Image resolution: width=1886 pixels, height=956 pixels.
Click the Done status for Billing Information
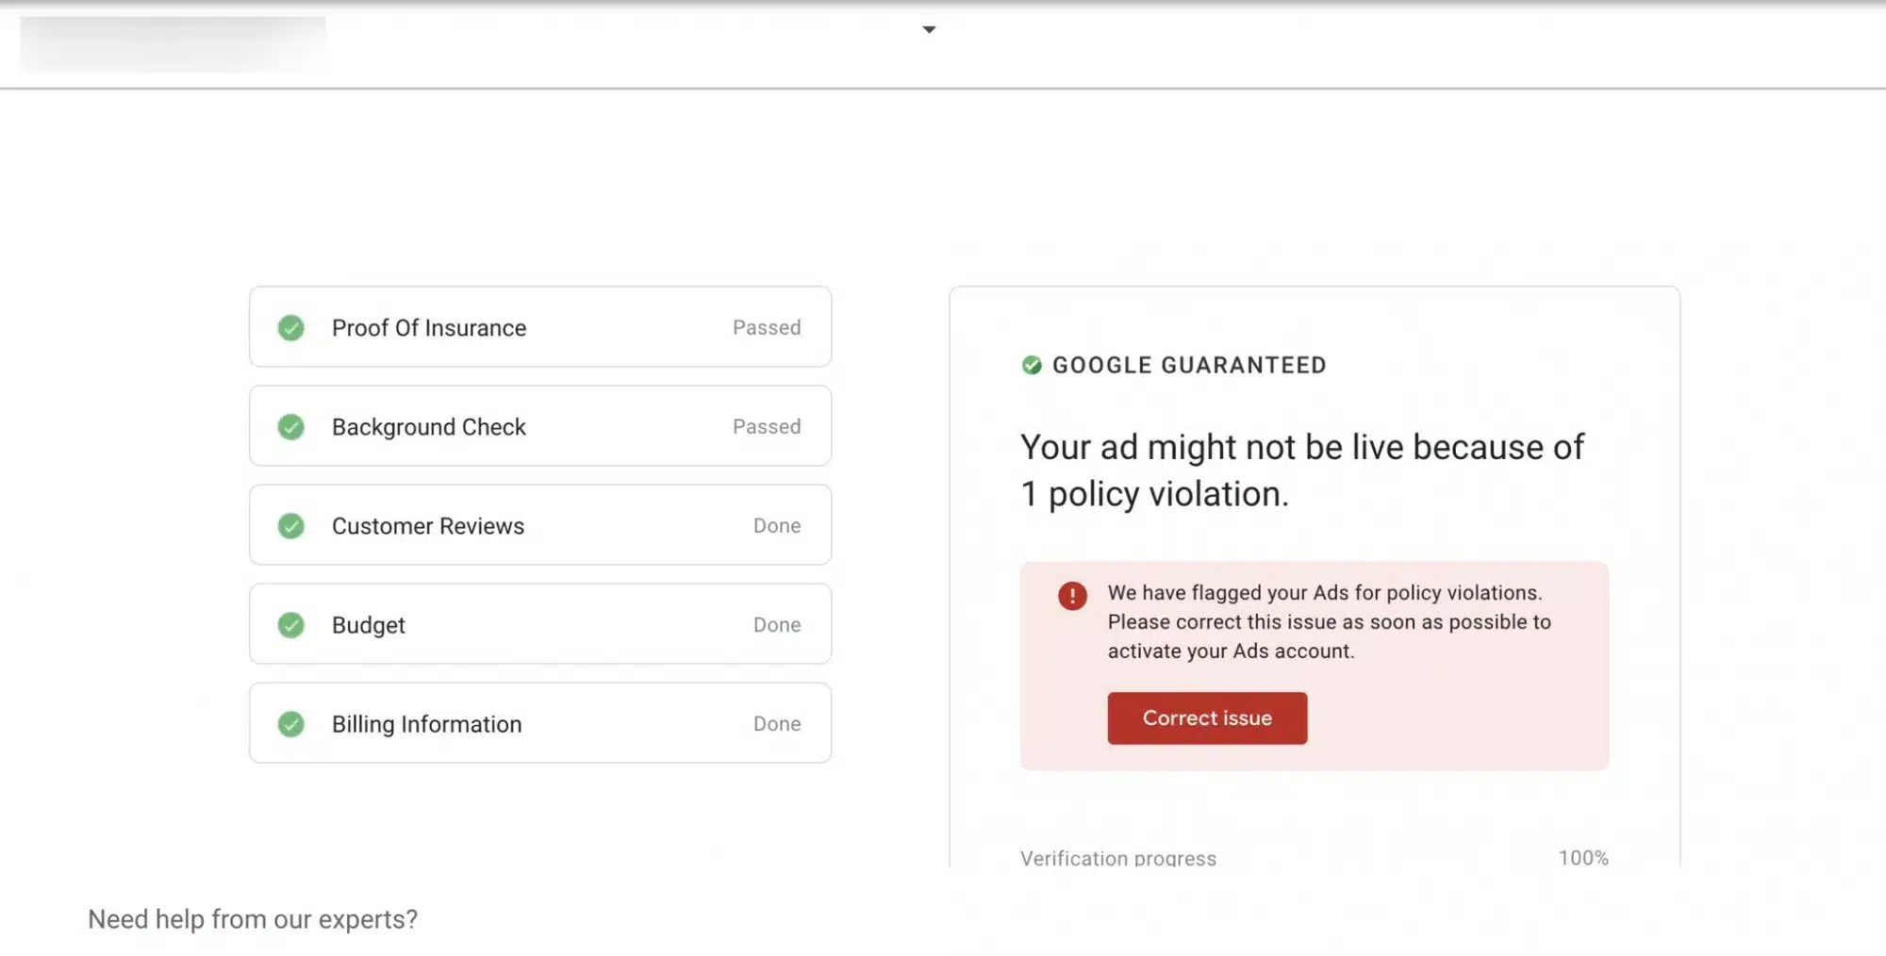(777, 723)
